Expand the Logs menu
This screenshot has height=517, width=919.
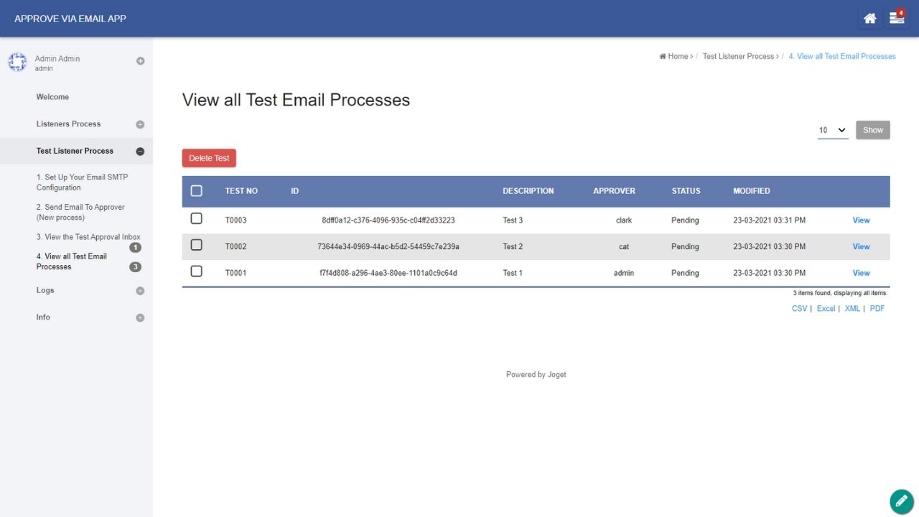(x=140, y=291)
